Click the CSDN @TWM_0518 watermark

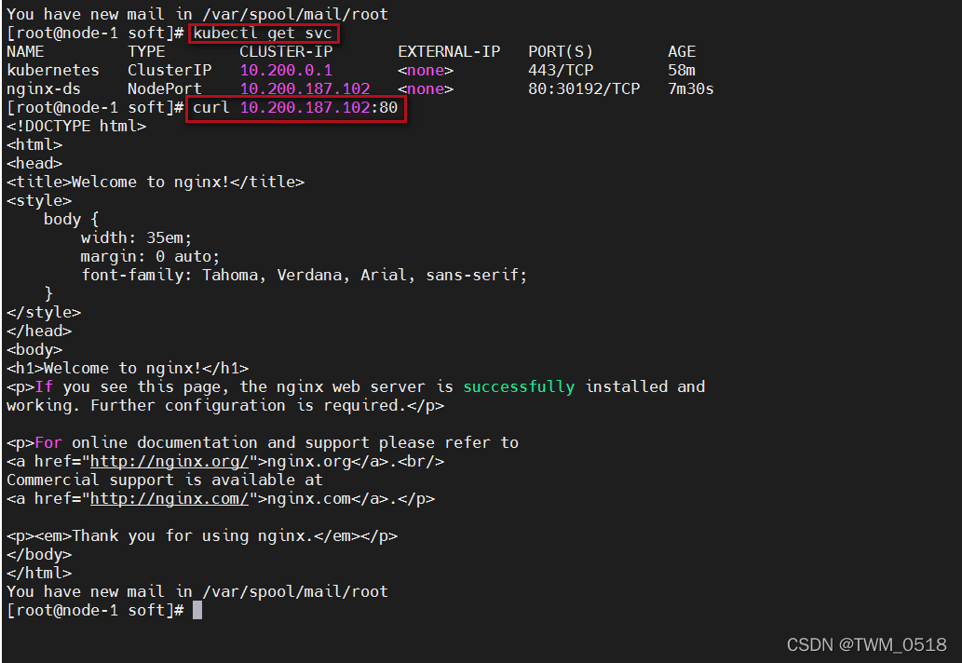(866, 644)
